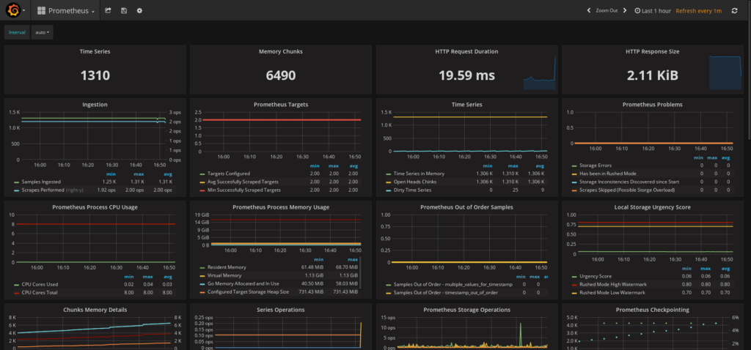
Task: Toggle Targets Configured legend series
Action: [x=229, y=174]
